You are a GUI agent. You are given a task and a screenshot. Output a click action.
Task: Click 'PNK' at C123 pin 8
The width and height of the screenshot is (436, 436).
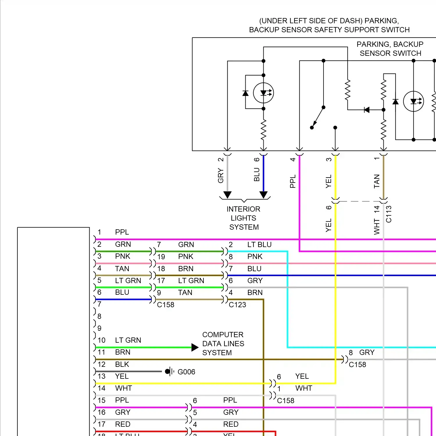255,257
